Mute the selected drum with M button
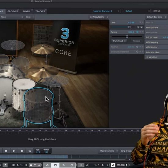Viewport: 168px width, 168px height. [141, 27]
